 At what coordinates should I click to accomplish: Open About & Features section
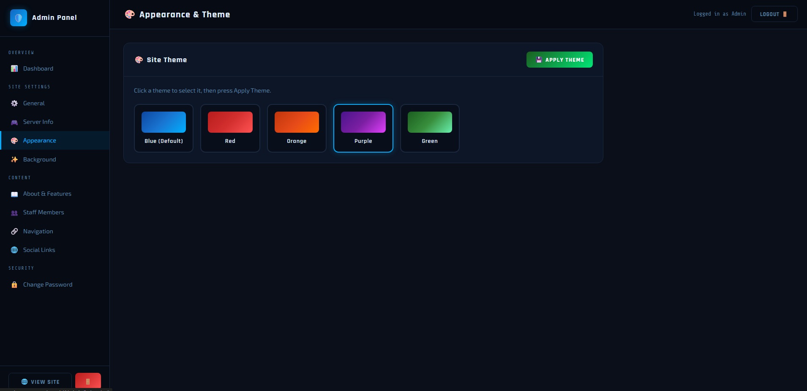click(x=47, y=194)
